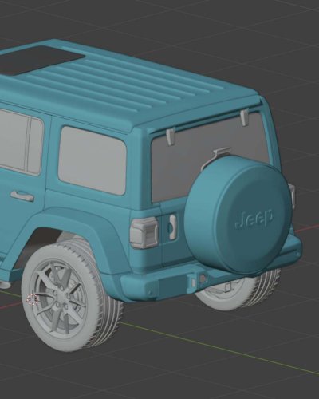
Task: Click the embossed Jeep logo text
Action: tap(254, 219)
